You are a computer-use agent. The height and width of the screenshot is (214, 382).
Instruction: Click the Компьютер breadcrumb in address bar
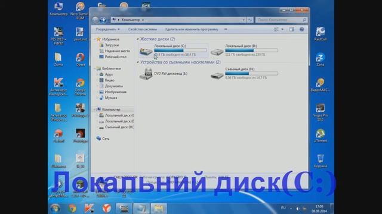point(131,20)
